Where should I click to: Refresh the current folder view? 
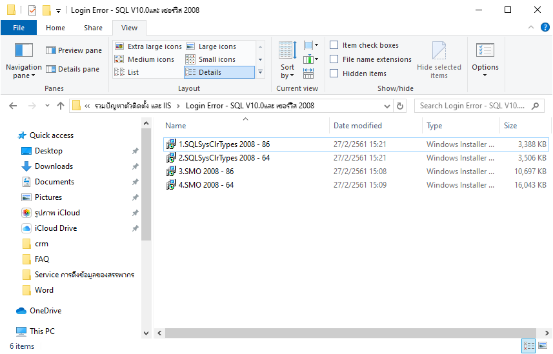[x=400, y=106]
